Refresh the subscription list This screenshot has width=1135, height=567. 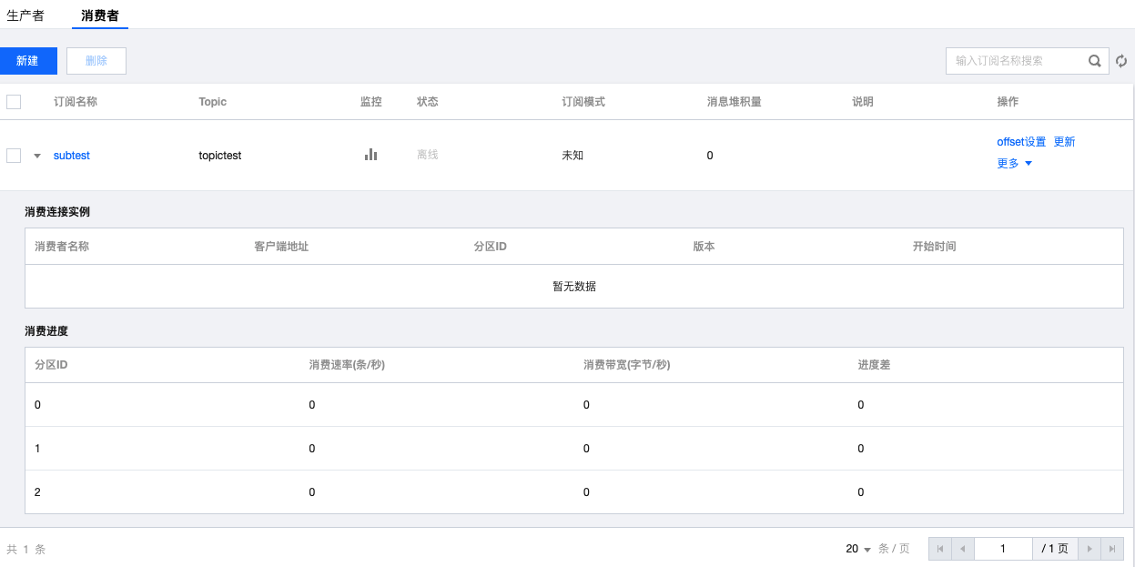click(1121, 61)
